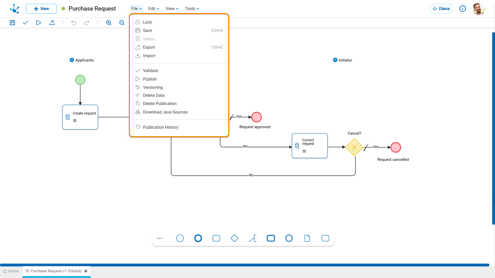495x278 pixels.
Task: Open the View menu dropdown
Action: tap(172, 9)
